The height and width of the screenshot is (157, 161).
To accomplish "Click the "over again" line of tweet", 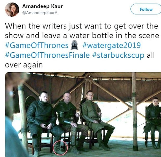I will click(24, 65).
